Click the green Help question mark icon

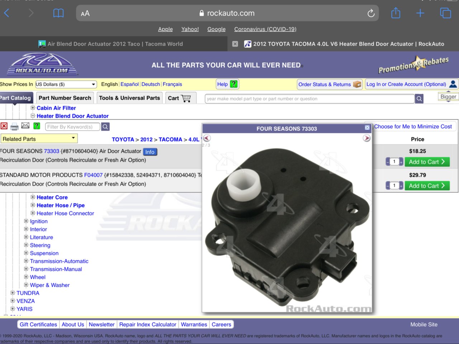click(233, 84)
